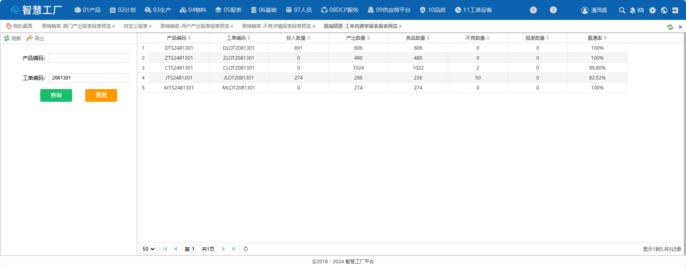Screen dimensions: 686x268
Task: Go to the next page arrow
Action: click(x=223, y=249)
